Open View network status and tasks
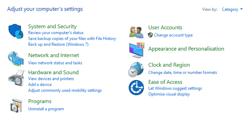The height and width of the screenshot is (120, 252). pyautogui.click(x=55, y=63)
